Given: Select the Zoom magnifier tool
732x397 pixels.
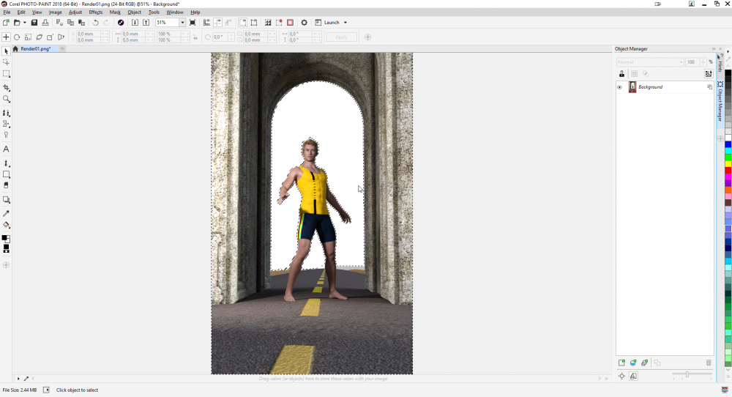Looking at the screenshot, I should (x=6, y=99).
